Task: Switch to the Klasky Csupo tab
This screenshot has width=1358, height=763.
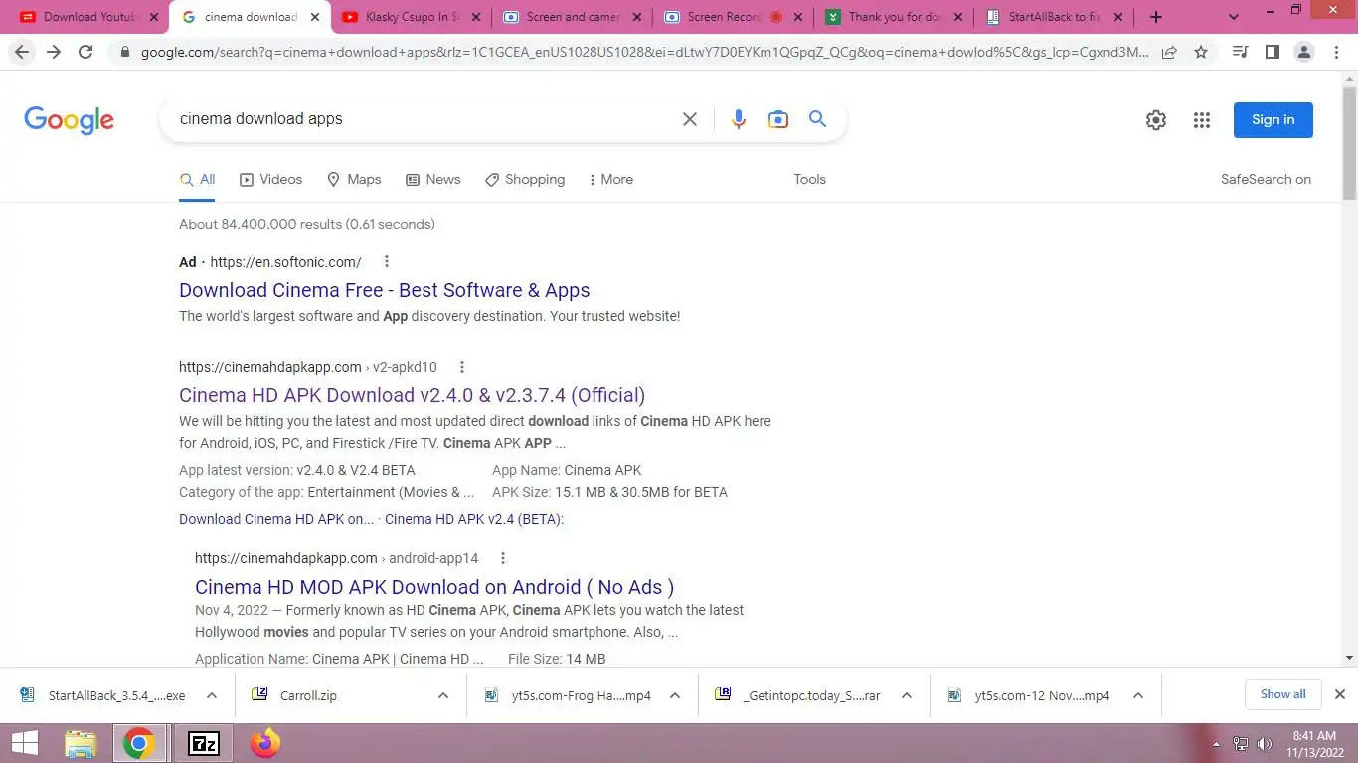Action: point(409,17)
